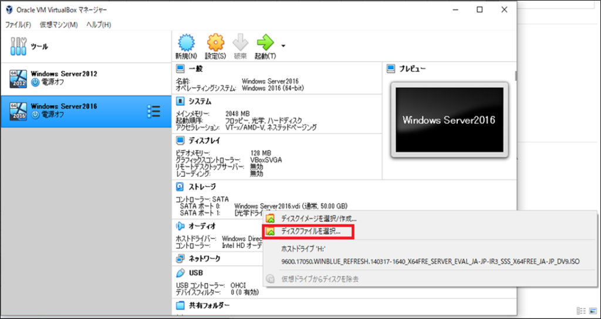Open the USB section header

[195, 273]
